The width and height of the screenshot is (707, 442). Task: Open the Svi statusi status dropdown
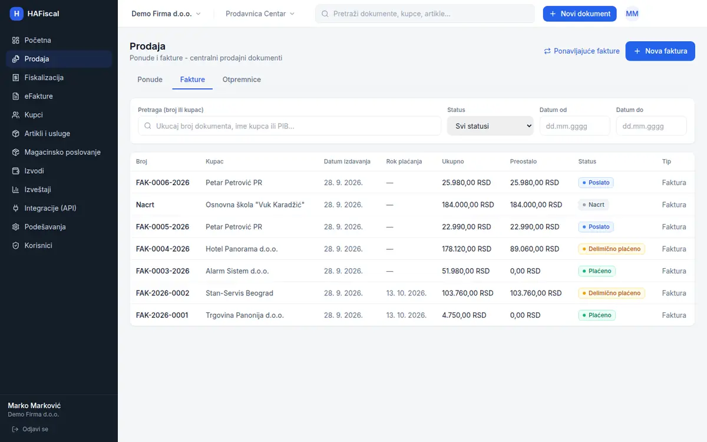coord(490,126)
